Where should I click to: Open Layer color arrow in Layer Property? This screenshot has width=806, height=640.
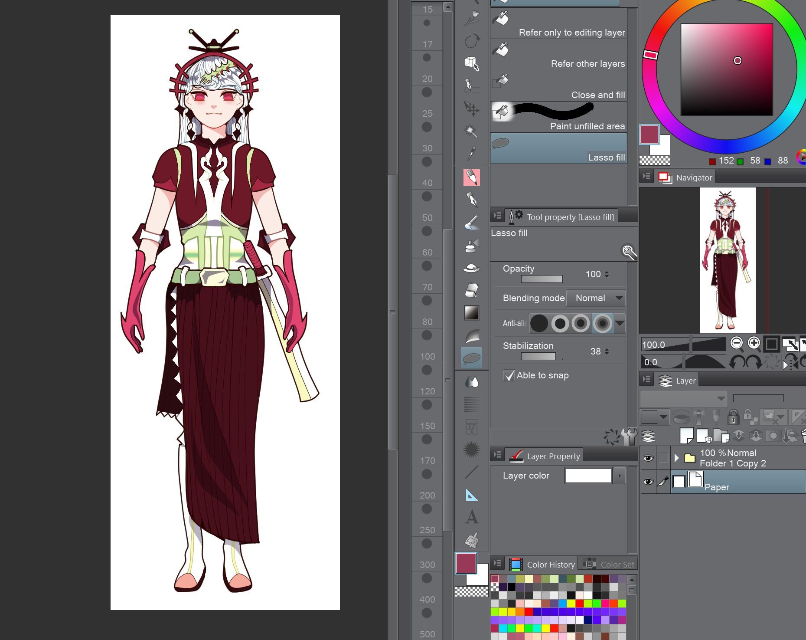click(619, 476)
